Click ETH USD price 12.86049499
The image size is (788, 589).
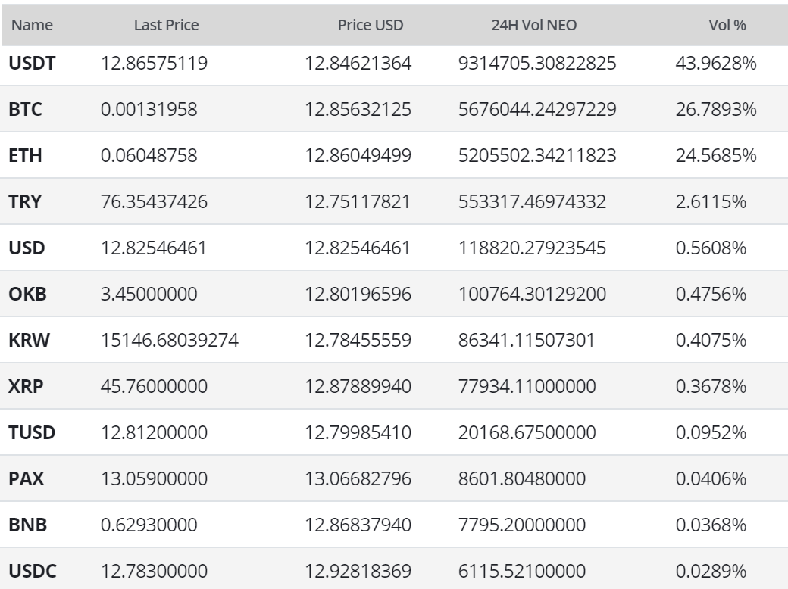tap(358, 156)
